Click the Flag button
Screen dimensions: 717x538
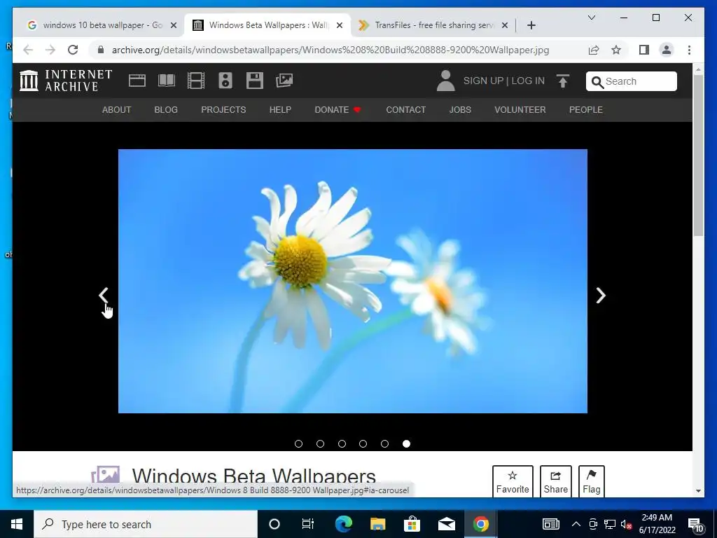[x=591, y=481]
